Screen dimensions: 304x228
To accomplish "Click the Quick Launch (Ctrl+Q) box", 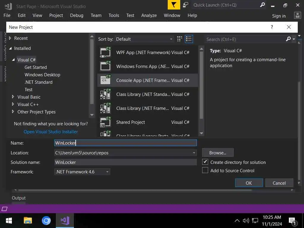I will (x=226, y=5).
